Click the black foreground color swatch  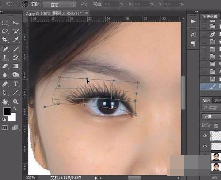click(7, 111)
